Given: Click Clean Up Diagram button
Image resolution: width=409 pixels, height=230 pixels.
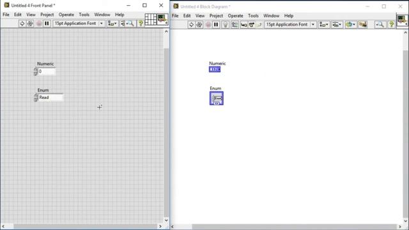Looking at the screenshot, I should click(x=362, y=25).
